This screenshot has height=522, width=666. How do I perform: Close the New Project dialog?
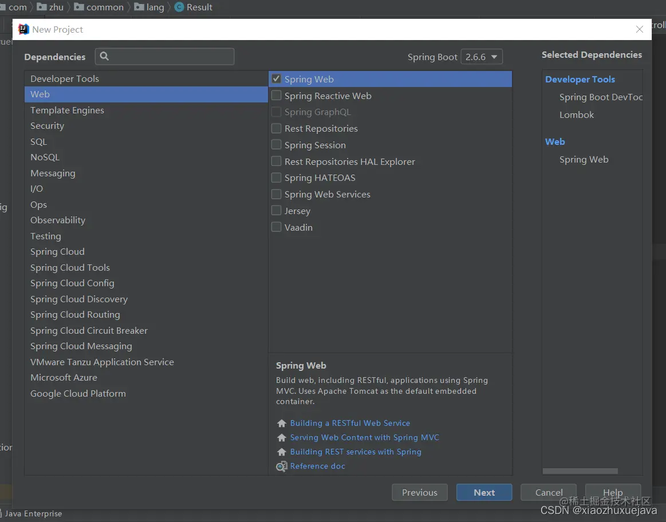click(x=639, y=29)
